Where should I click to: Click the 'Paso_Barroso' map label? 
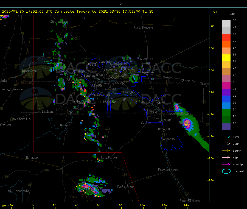[x=168, y=169]
